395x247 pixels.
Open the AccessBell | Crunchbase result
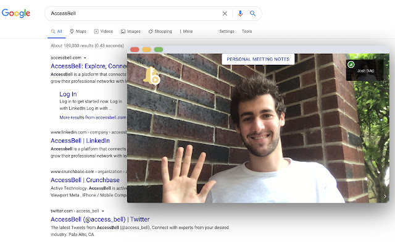85,180
